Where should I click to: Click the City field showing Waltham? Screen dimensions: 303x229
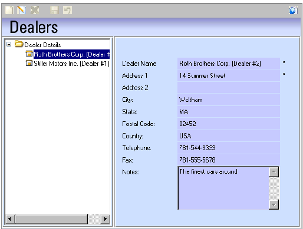(229, 99)
